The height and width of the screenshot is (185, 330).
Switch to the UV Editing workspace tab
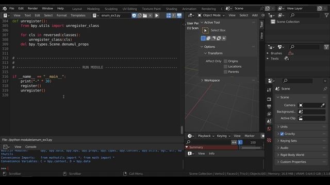click(129, 9)
